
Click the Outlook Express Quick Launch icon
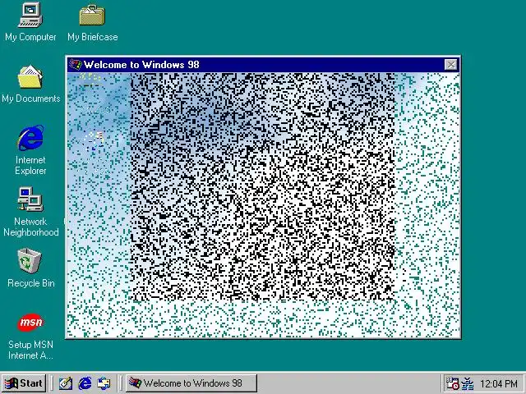pyautogui.click(x=104, y=383)
